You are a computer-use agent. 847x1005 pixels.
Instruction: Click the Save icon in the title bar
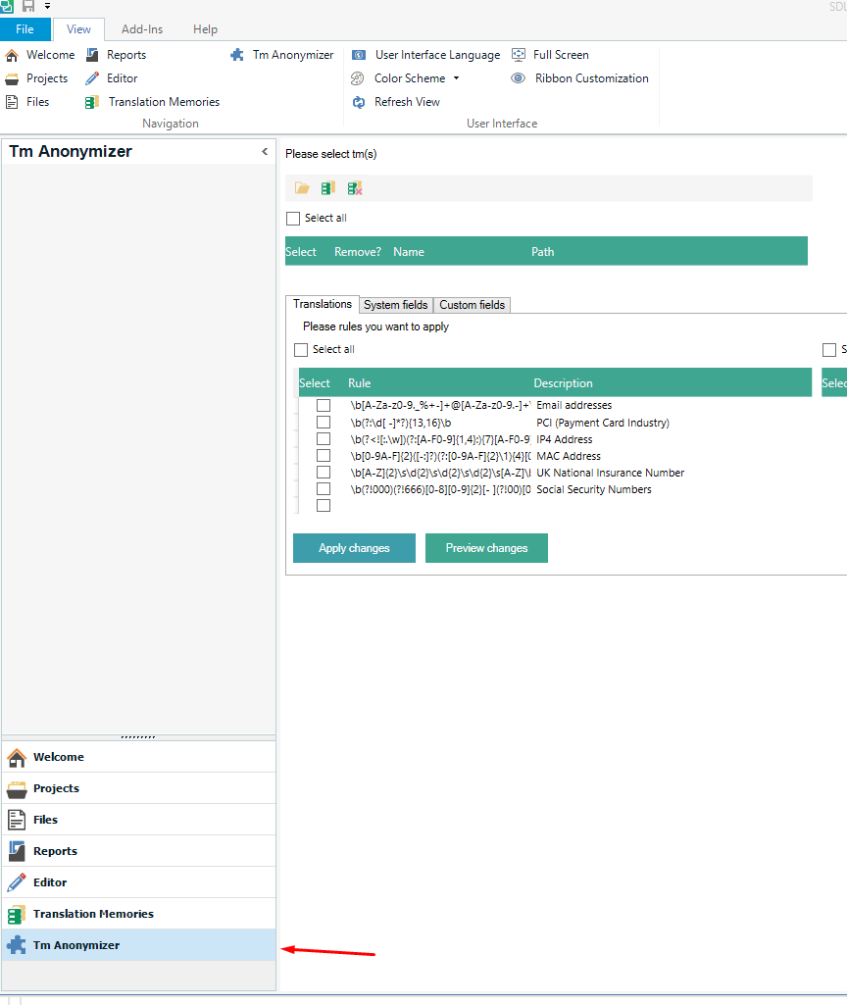(x=28, y=7)
